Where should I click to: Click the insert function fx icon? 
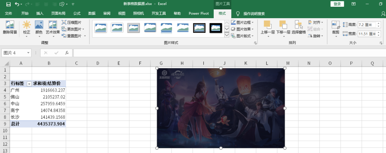(x=67, y=53)
